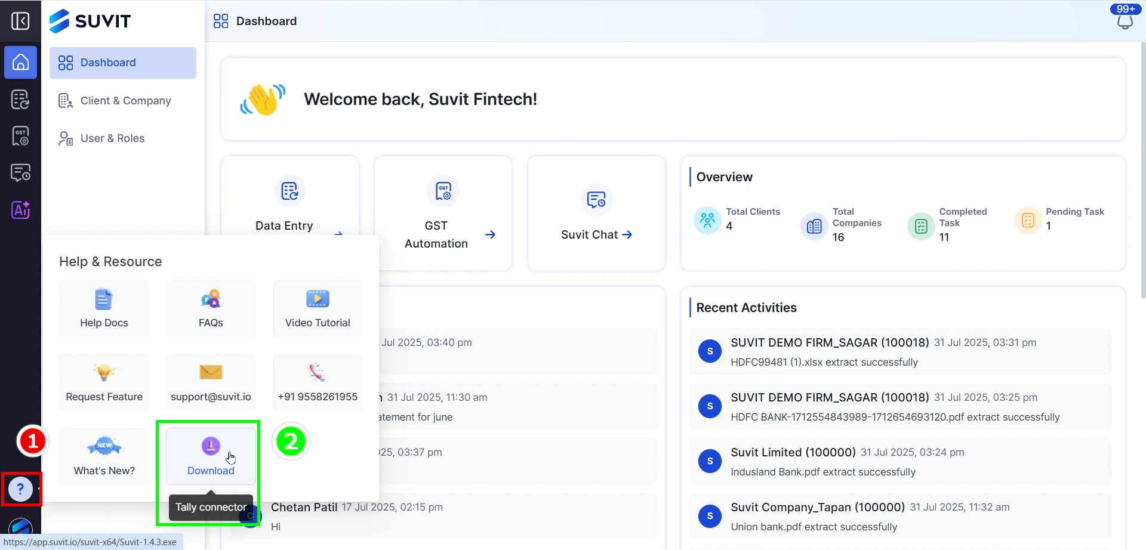Open the GST Automation card

(443, 213)
